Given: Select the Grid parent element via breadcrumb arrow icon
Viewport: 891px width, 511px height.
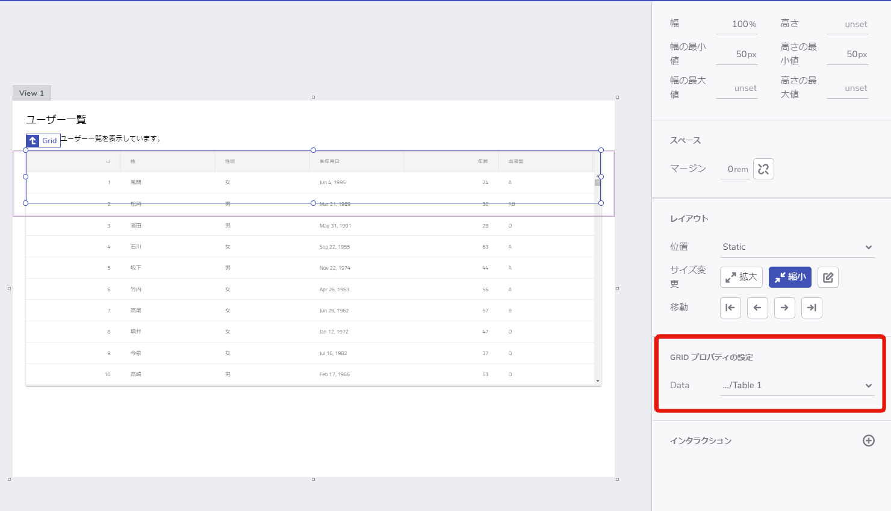Looking at the screenshot, I should [31, 140].
